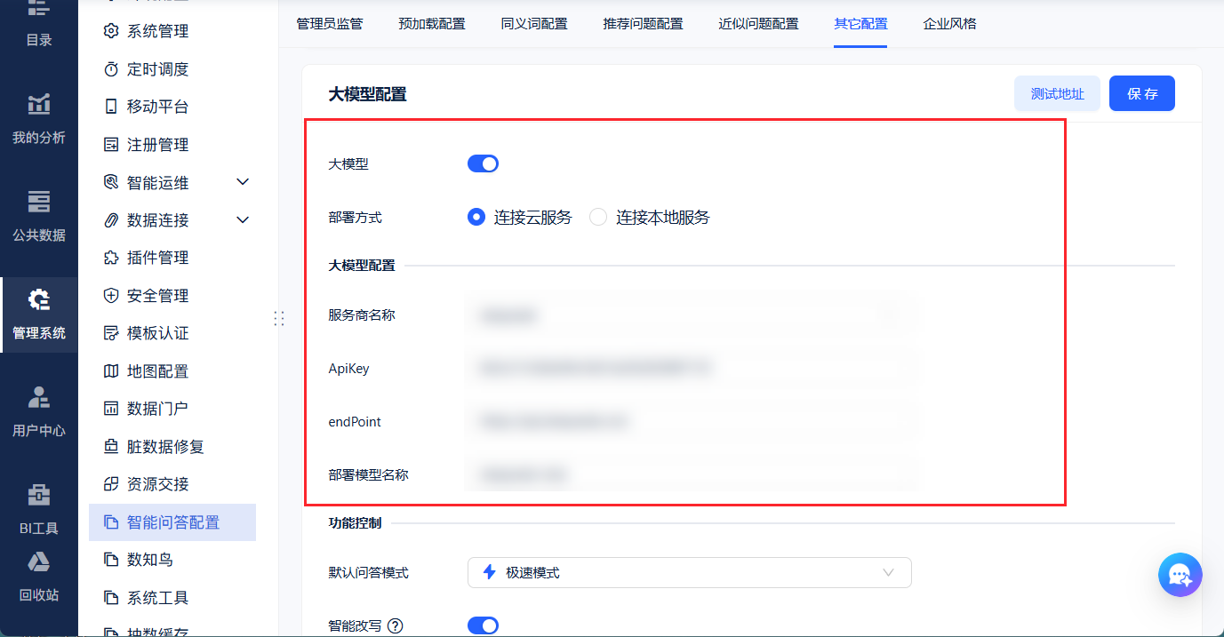Click the help icon beside 智能改写
Screen dimensions: 1224x637
(396, 626)
